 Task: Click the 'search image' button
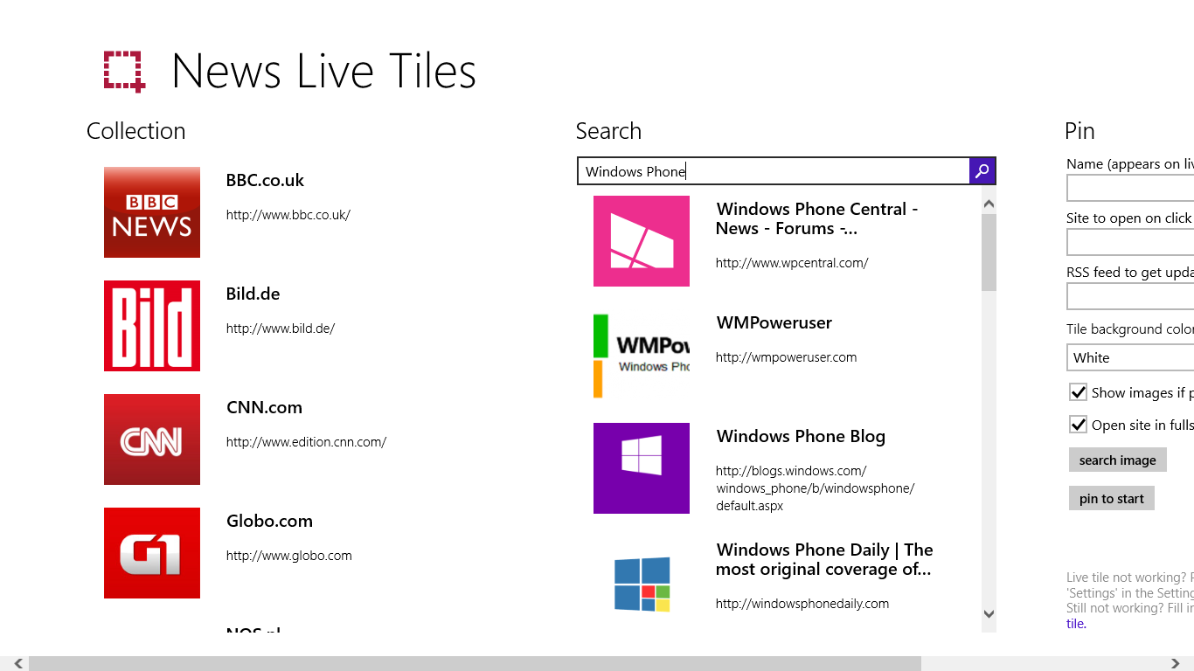(x=1117, y=460)
